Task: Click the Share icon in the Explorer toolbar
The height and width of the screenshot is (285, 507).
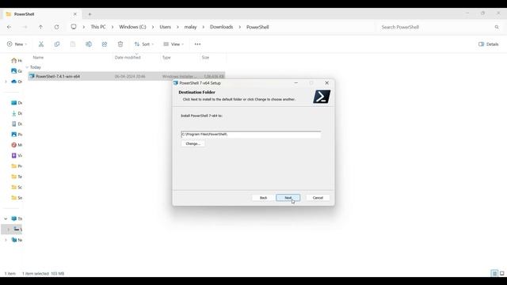Action: coord(105,44)
